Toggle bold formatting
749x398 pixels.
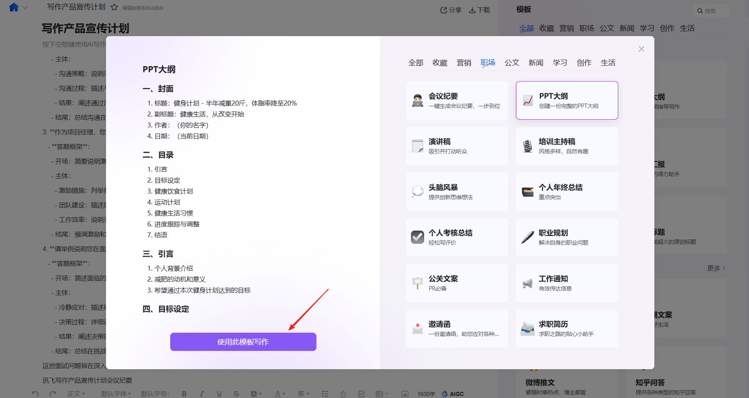(x=184, y=394)
